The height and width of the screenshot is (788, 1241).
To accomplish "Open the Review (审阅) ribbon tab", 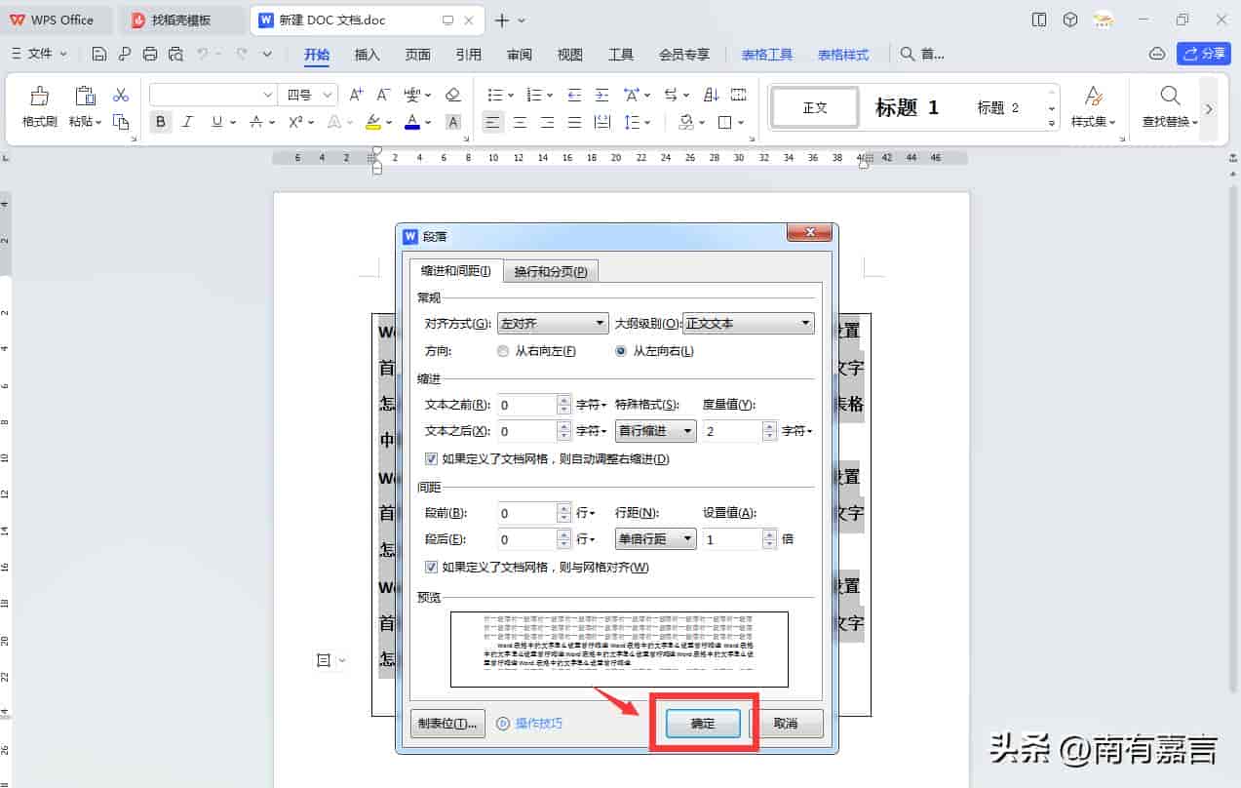I will pos(520,55).
